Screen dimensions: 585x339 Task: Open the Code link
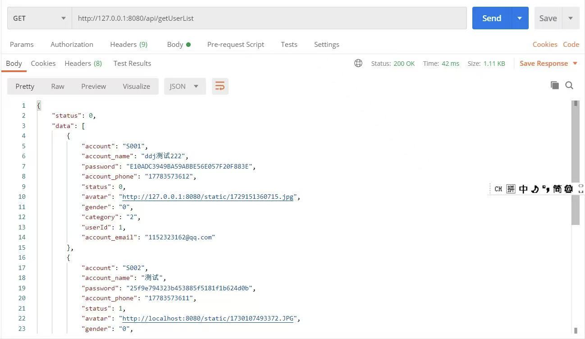(571, 44)
